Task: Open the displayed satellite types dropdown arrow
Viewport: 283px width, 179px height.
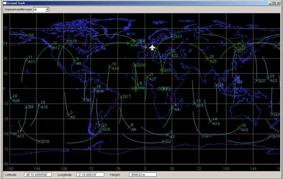Action: (x=47, y=10)
